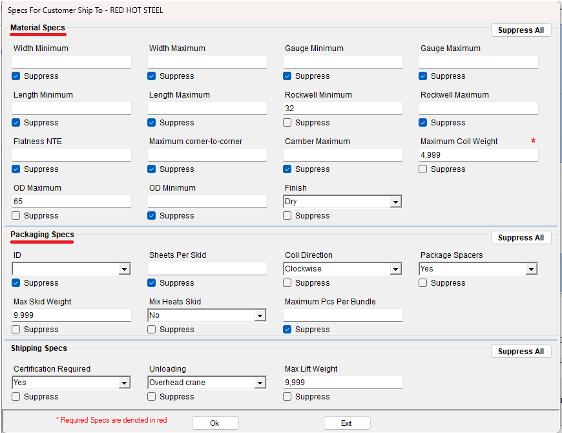This screenshot has height=433, width=562.
Task: Click the Width Maximum input field
Action: pyautogui.click(x=207, y=61)
